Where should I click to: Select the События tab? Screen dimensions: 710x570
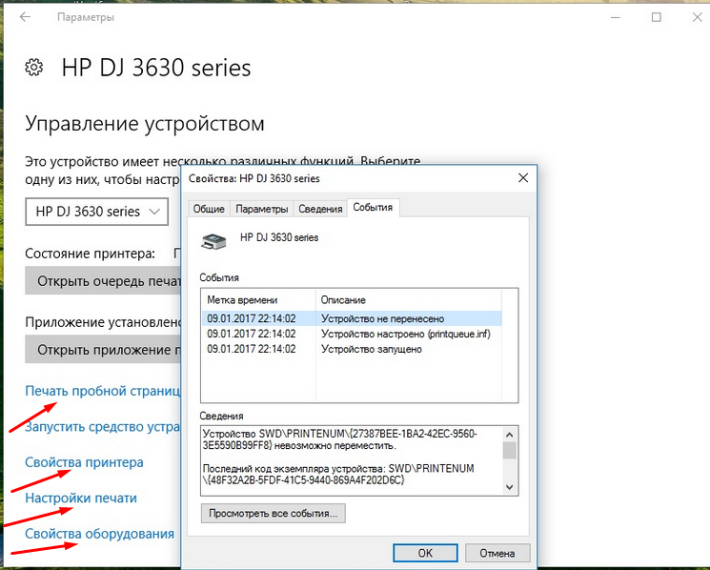point(373,208)
